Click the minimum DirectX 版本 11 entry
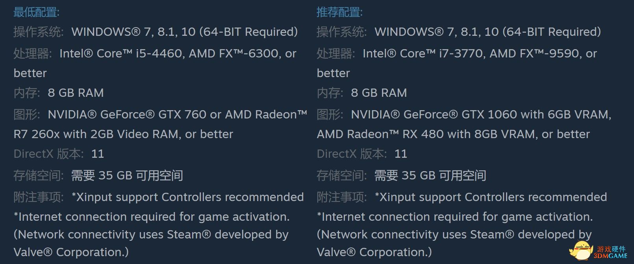The image size is (634, 264). (59, 154)
